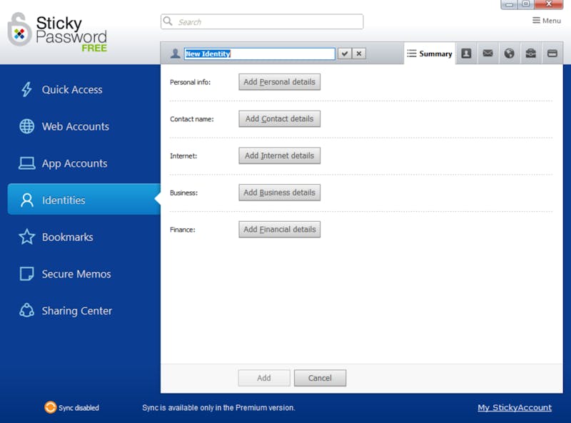This screenshot has height=423, width=571.
Task: Click the 'Finance:' label
Action: pyautogui.click(x=183, y=230)
